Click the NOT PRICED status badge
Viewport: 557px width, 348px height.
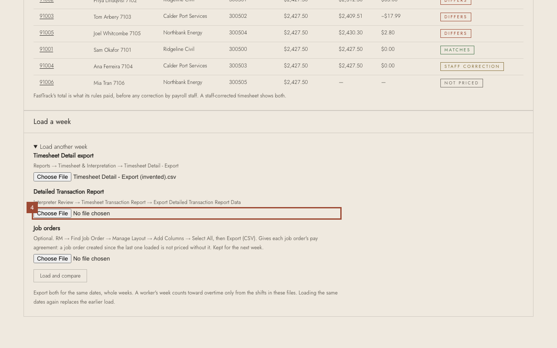(x=462, y=83)
